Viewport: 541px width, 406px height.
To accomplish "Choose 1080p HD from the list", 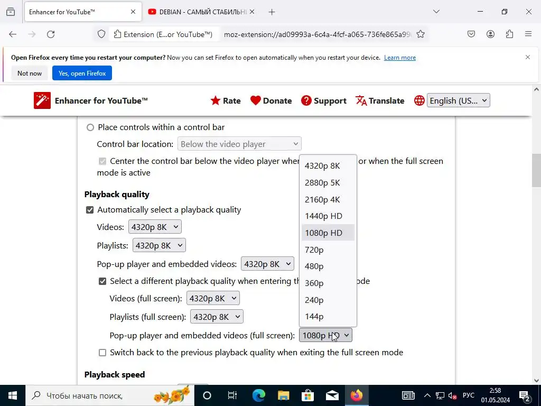I will pos(328,233).
